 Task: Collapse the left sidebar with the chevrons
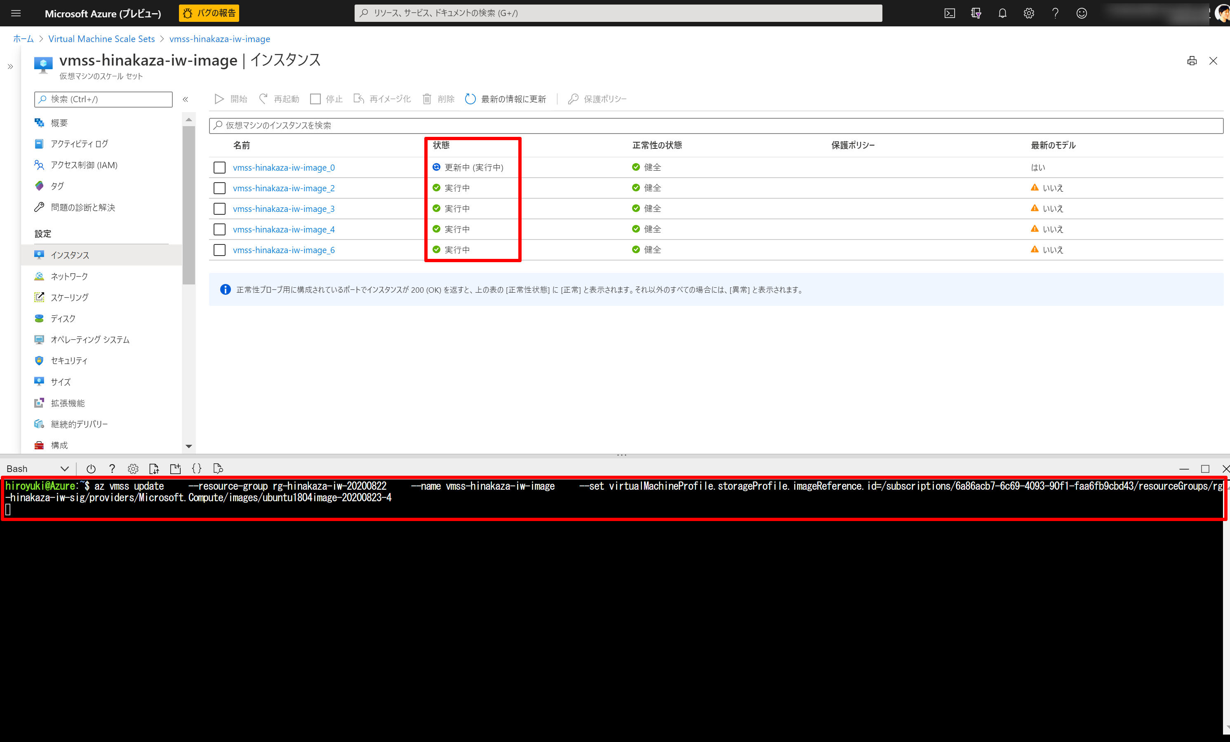[185, 99]
